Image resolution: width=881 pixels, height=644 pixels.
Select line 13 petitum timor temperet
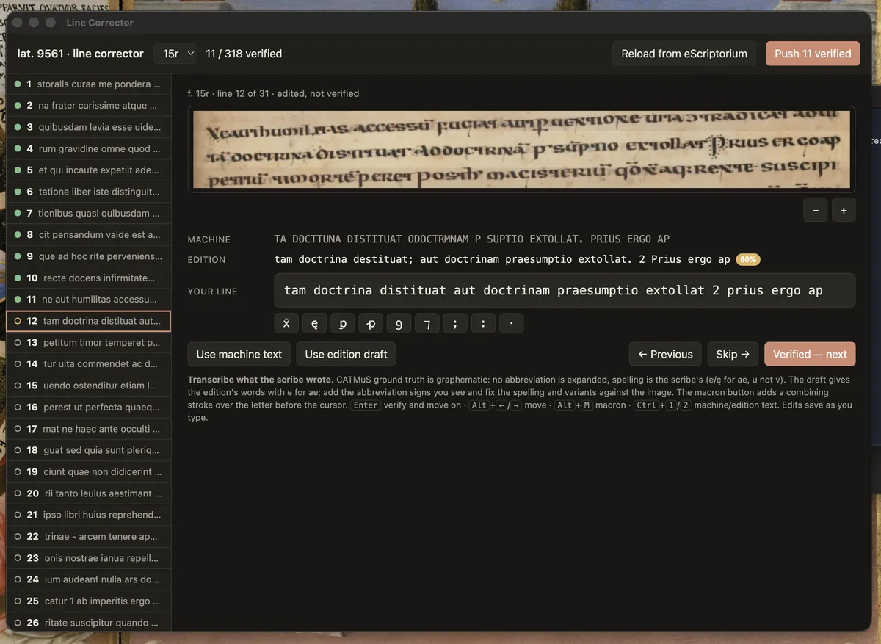pyautogui.click(x=88, y=342)
